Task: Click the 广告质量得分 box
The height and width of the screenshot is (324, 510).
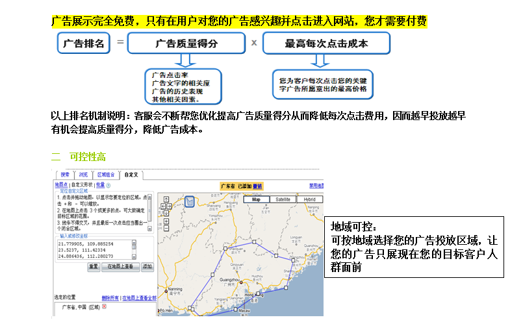Action: point(186,44)
